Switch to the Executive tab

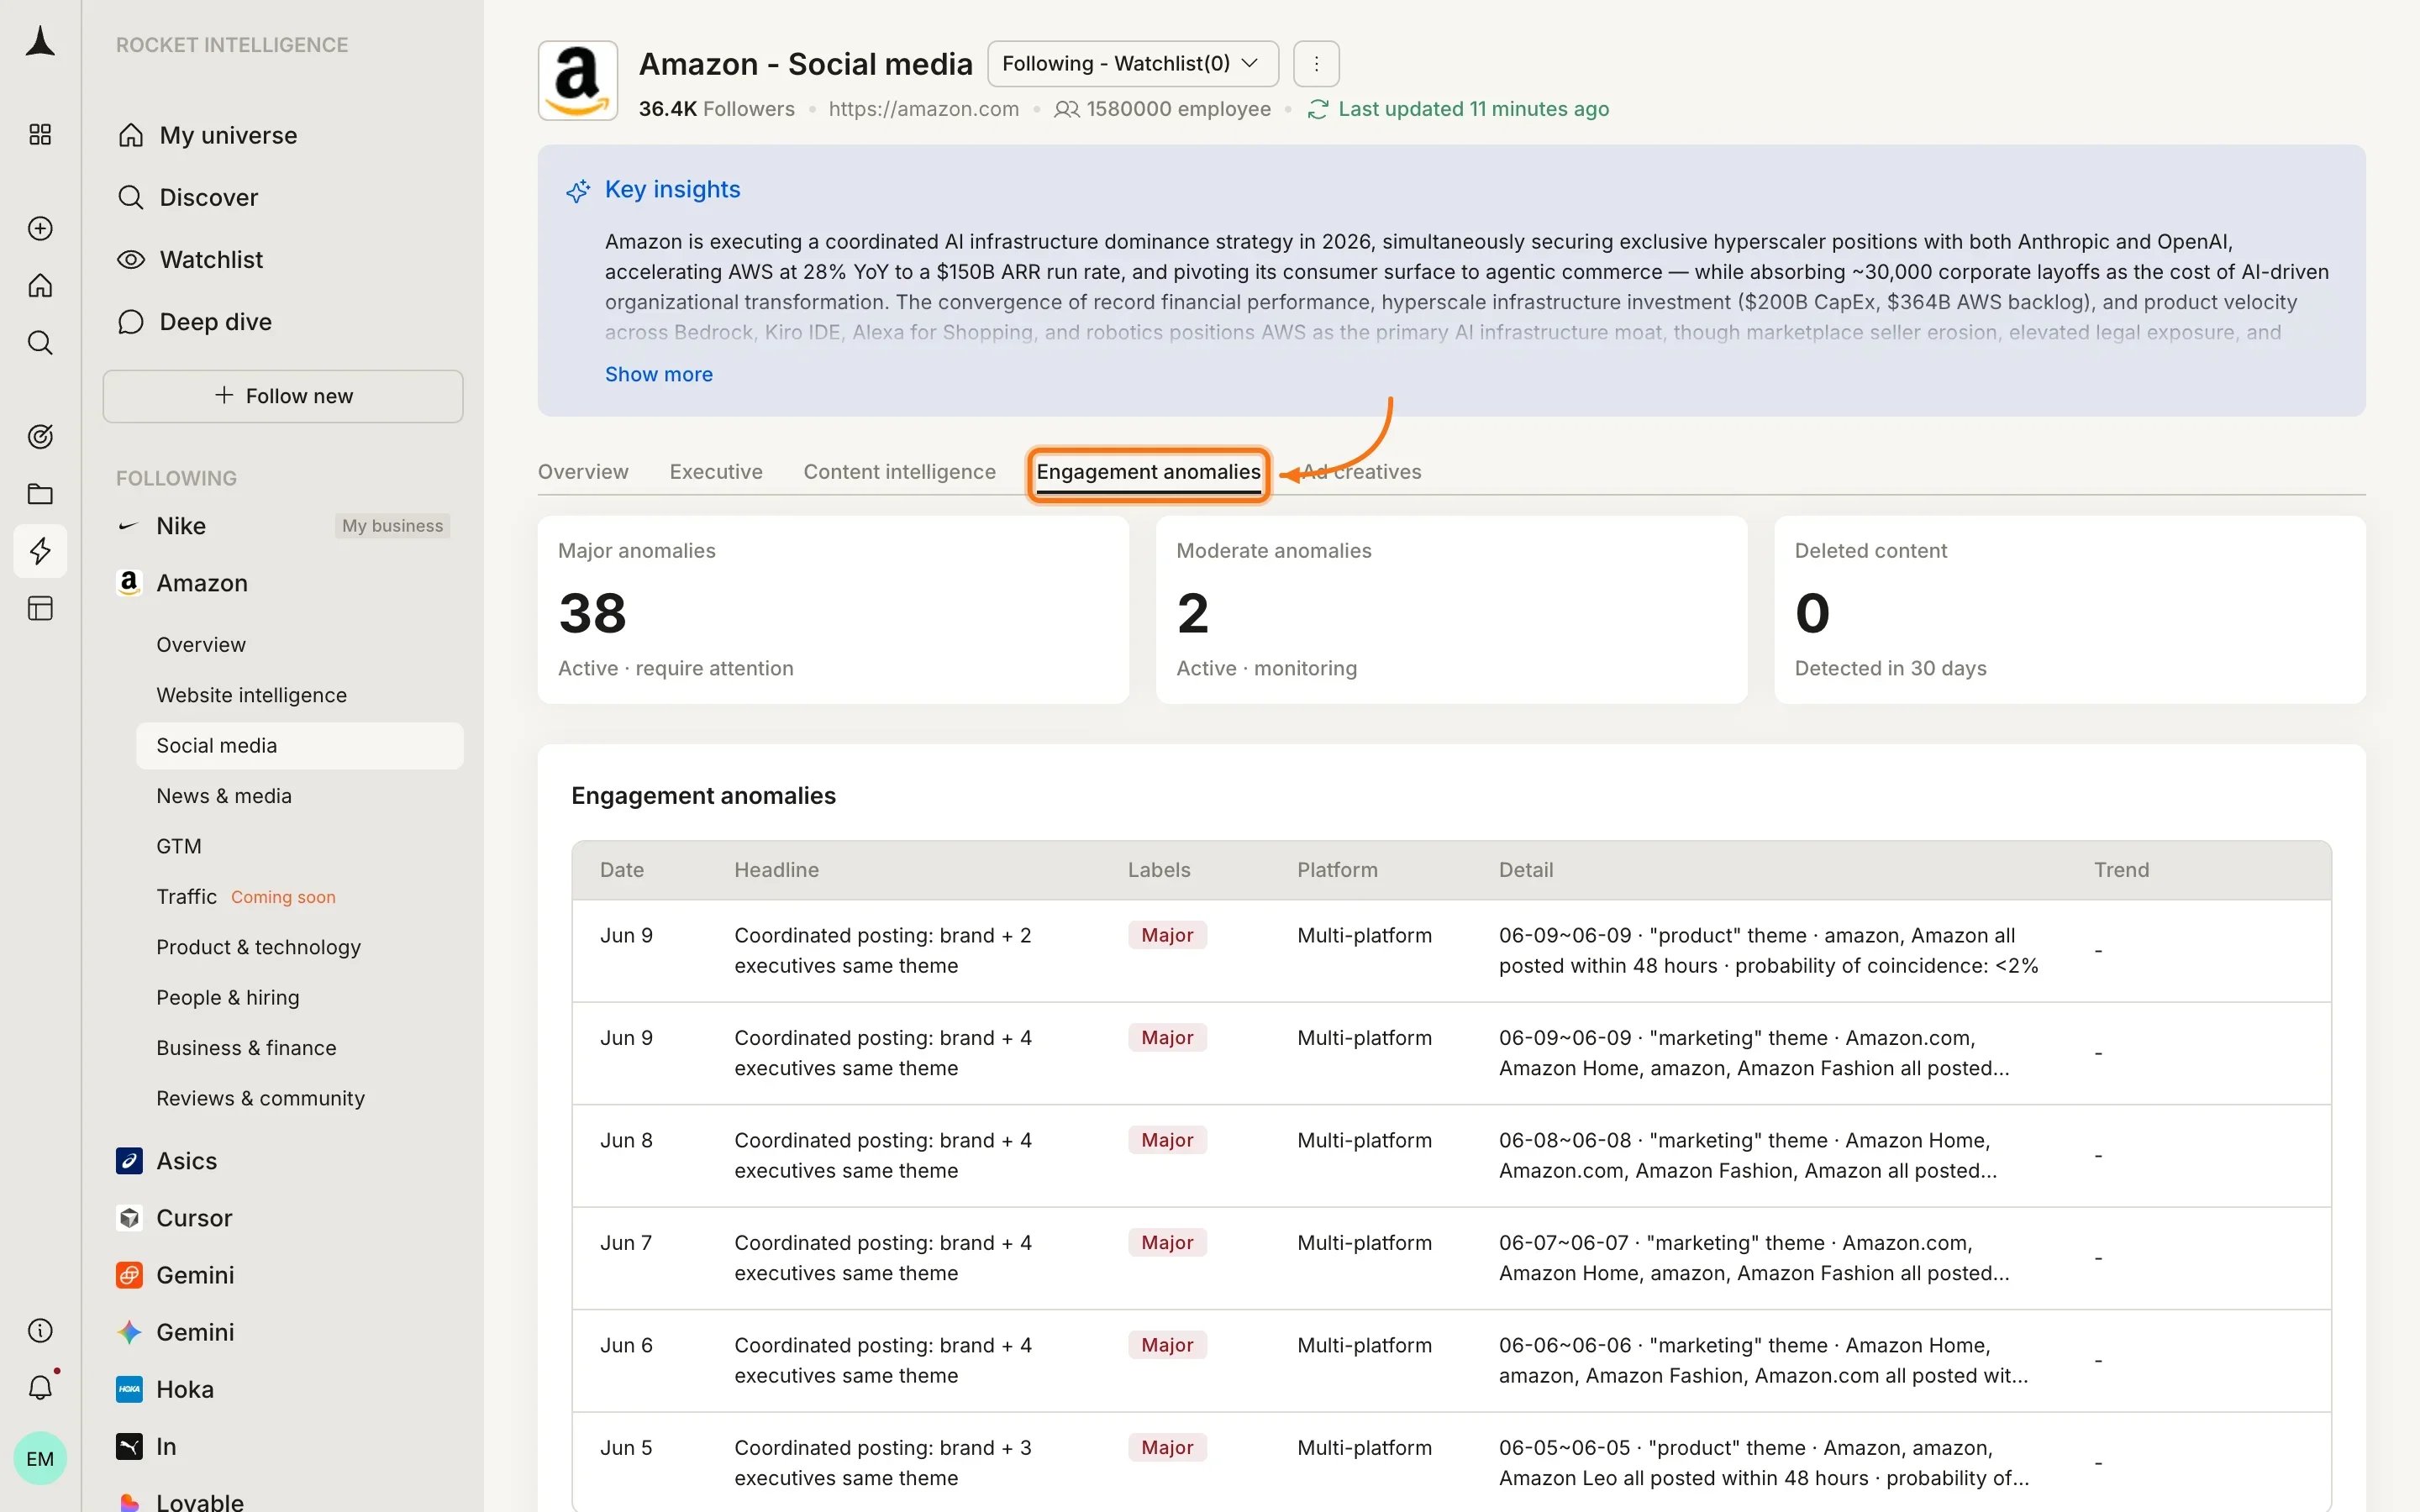[716, 472]
